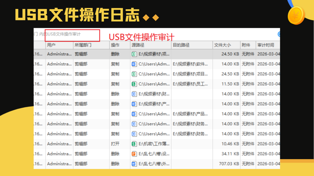Select the 打开 operation cell

coord(115,144)
